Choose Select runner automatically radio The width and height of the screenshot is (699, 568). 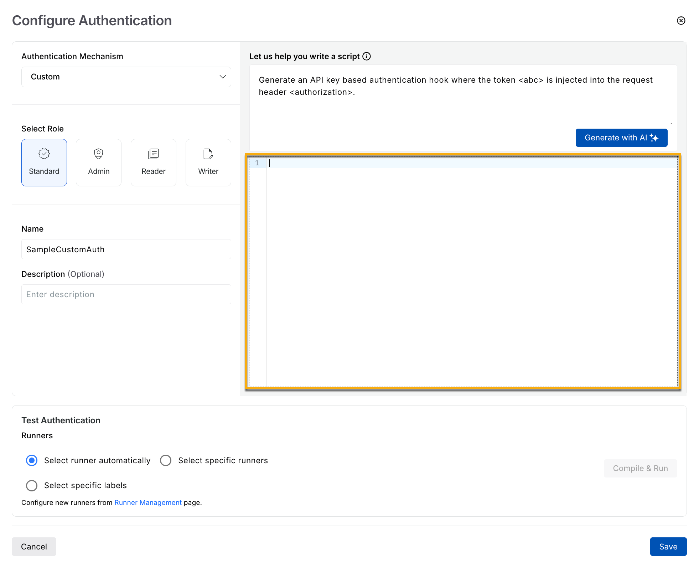click(x=32, y=460)
